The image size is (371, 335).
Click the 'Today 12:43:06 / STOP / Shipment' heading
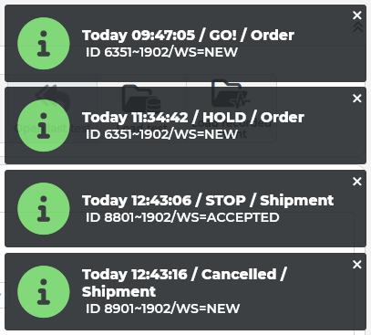[x=208, y=201]
